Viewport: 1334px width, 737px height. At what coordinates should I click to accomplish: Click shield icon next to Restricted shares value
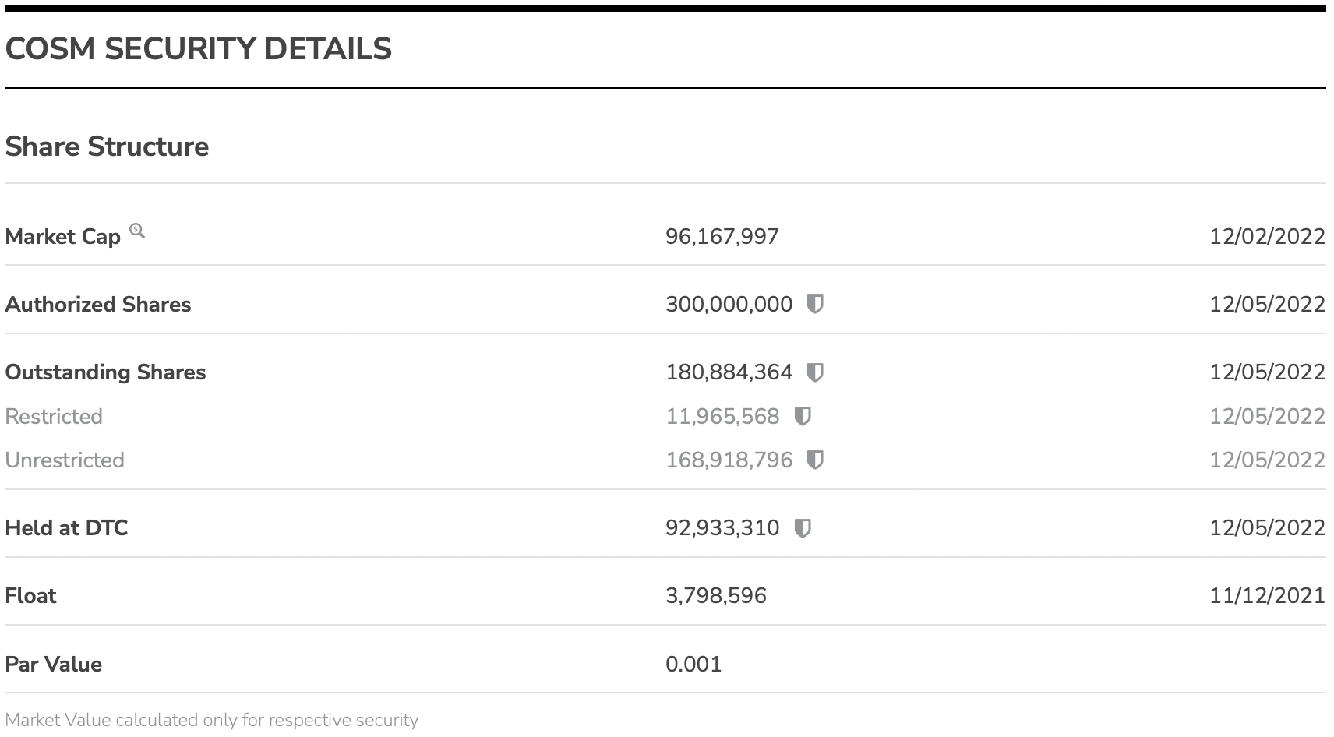[x=803, y=416]
